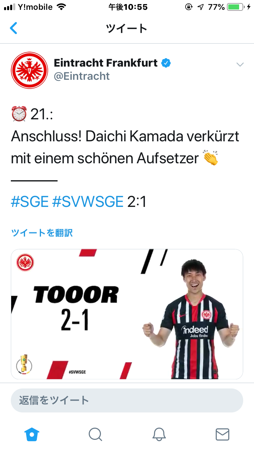Open Notifications bell icon
This screenshot has height=451, width=254.
pos(159,434)
